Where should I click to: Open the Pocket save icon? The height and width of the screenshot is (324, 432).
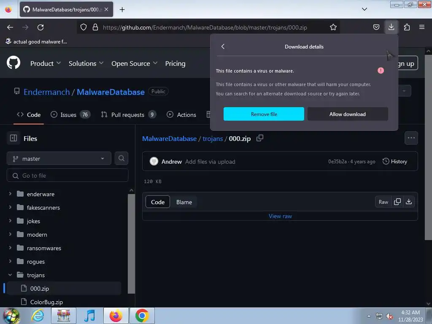376,27
